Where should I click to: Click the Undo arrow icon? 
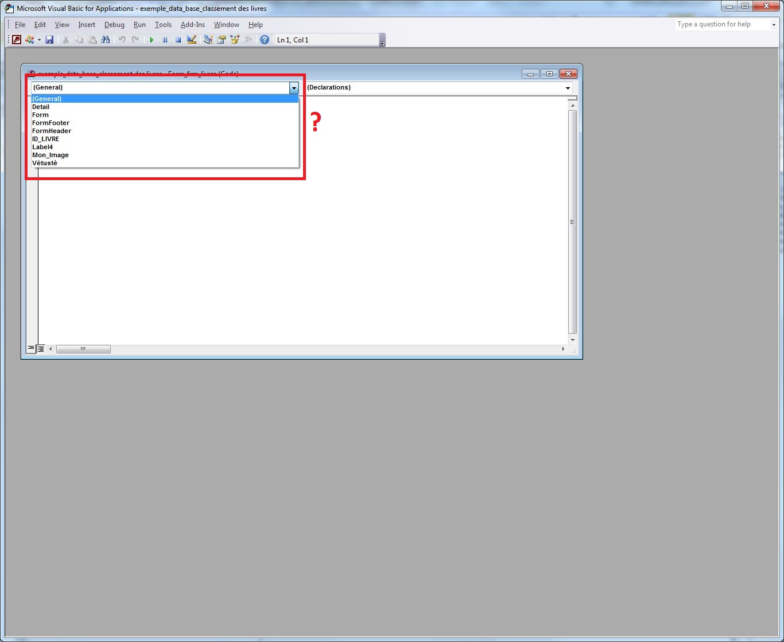(x=122, y=40)
